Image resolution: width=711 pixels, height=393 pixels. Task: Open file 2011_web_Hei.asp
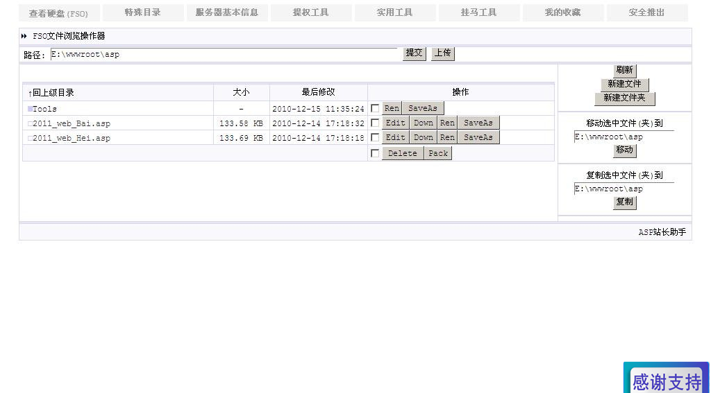tap(72, 138)
